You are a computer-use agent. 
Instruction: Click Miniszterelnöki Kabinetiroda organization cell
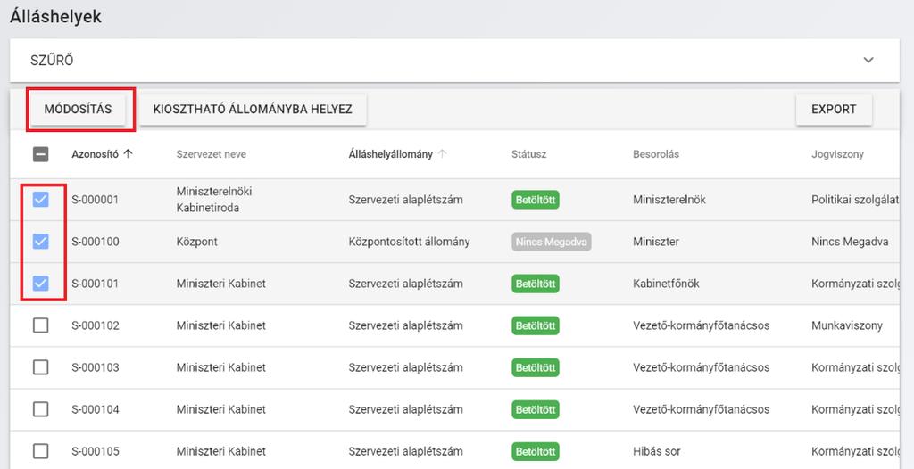tap(214, 200)
